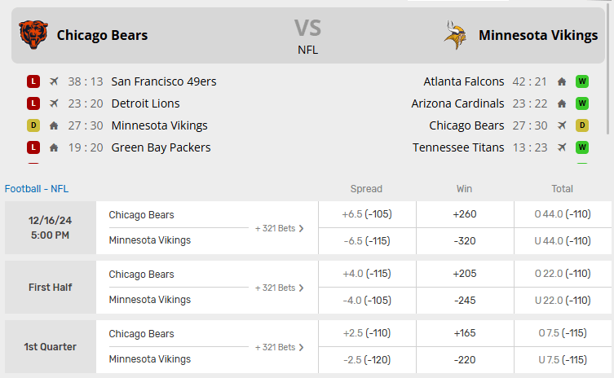614x378 pixels.
Task: Click the win badge beside Tennessee Titans
Action: click(582, 147)
